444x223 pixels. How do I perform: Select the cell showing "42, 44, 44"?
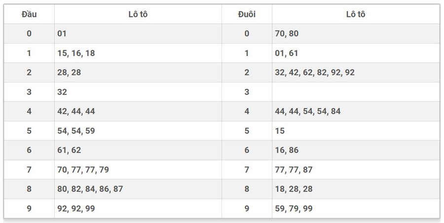click(76, 111)
